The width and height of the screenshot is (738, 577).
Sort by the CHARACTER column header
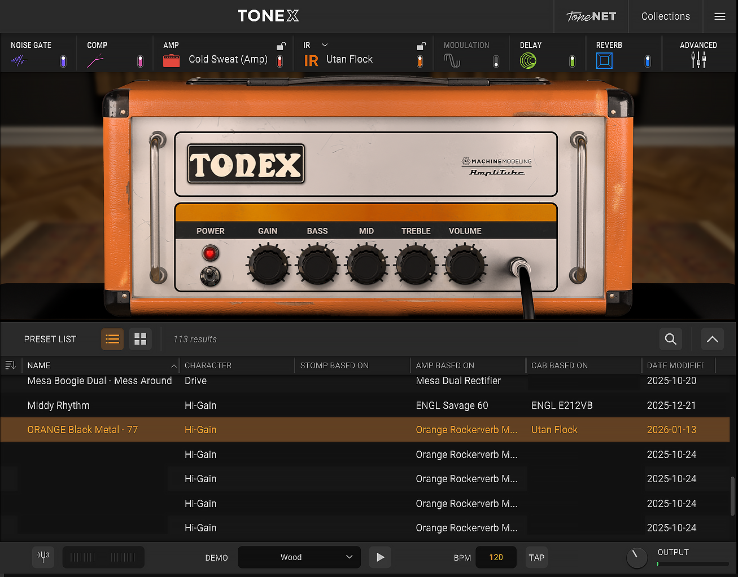pyautogui.click(x=237, y=365)
